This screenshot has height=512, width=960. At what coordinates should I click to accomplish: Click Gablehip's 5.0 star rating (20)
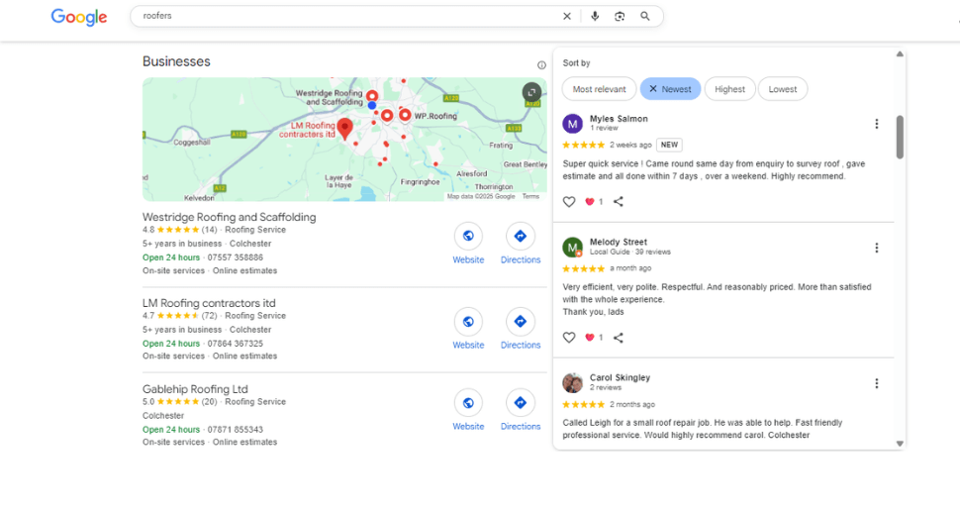[x=180, y=402]
